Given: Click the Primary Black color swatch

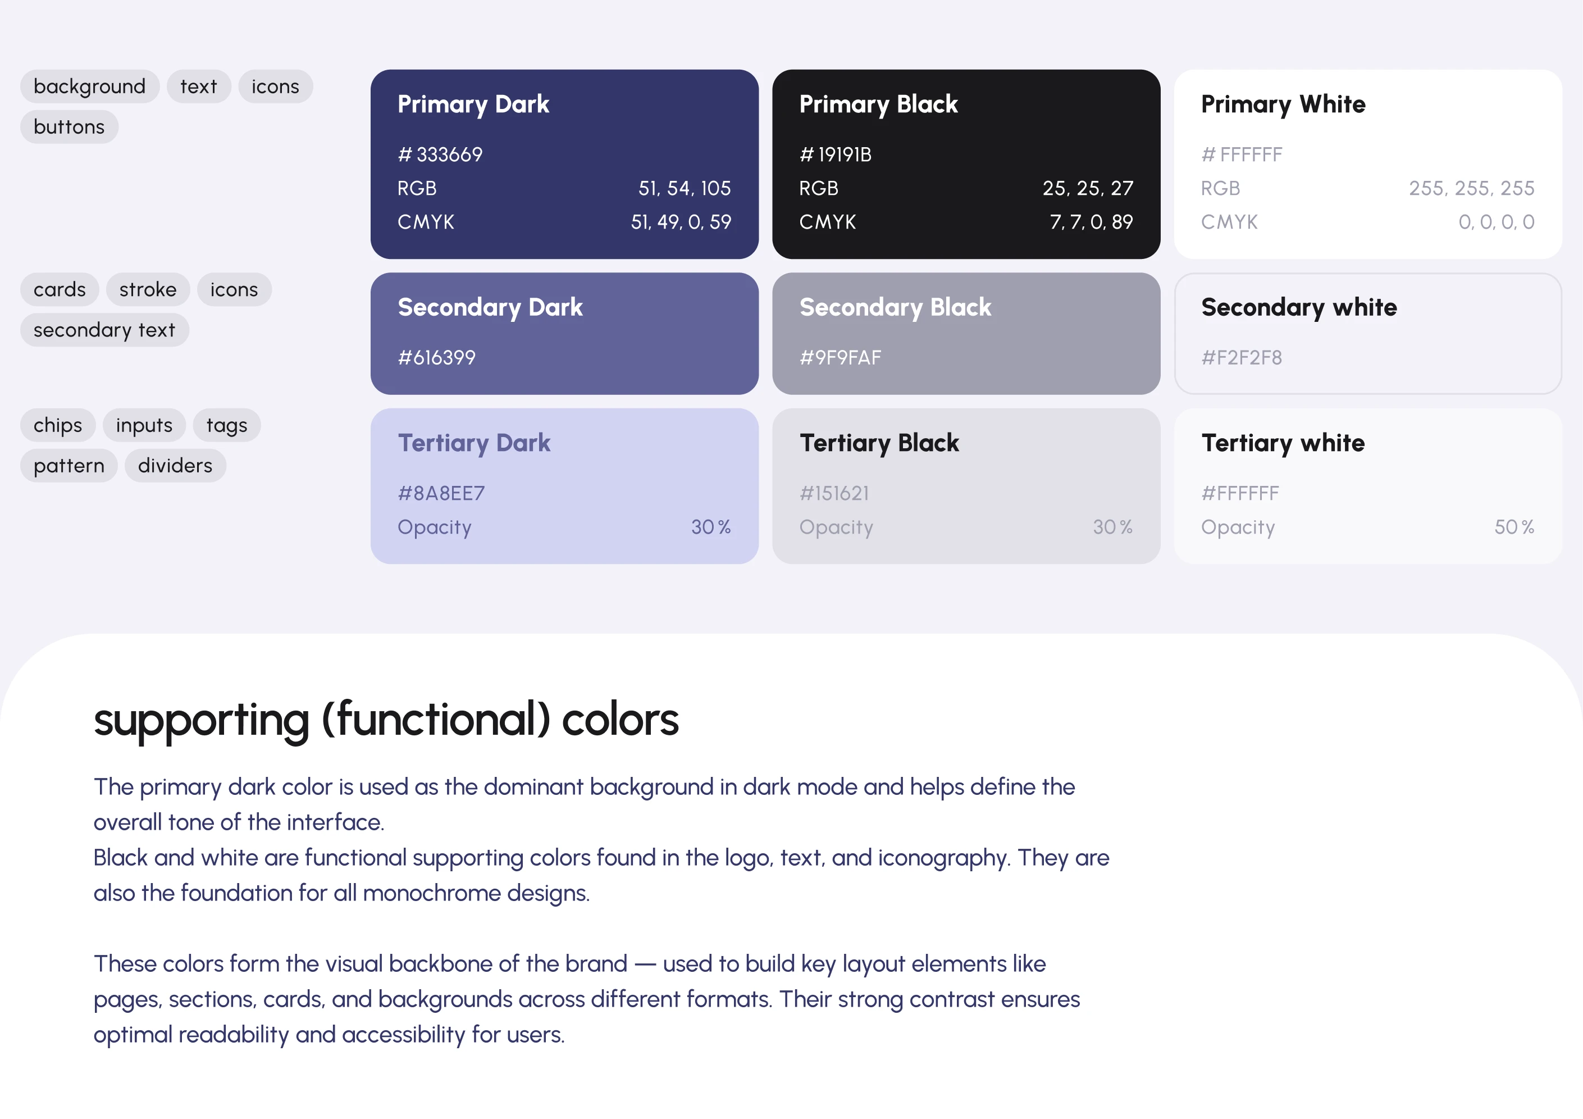Looking at the screenshot, I should pos(966,164).
